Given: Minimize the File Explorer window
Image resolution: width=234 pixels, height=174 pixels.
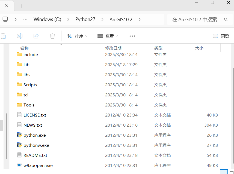Looking at the screenshot, I should point(197,2).
